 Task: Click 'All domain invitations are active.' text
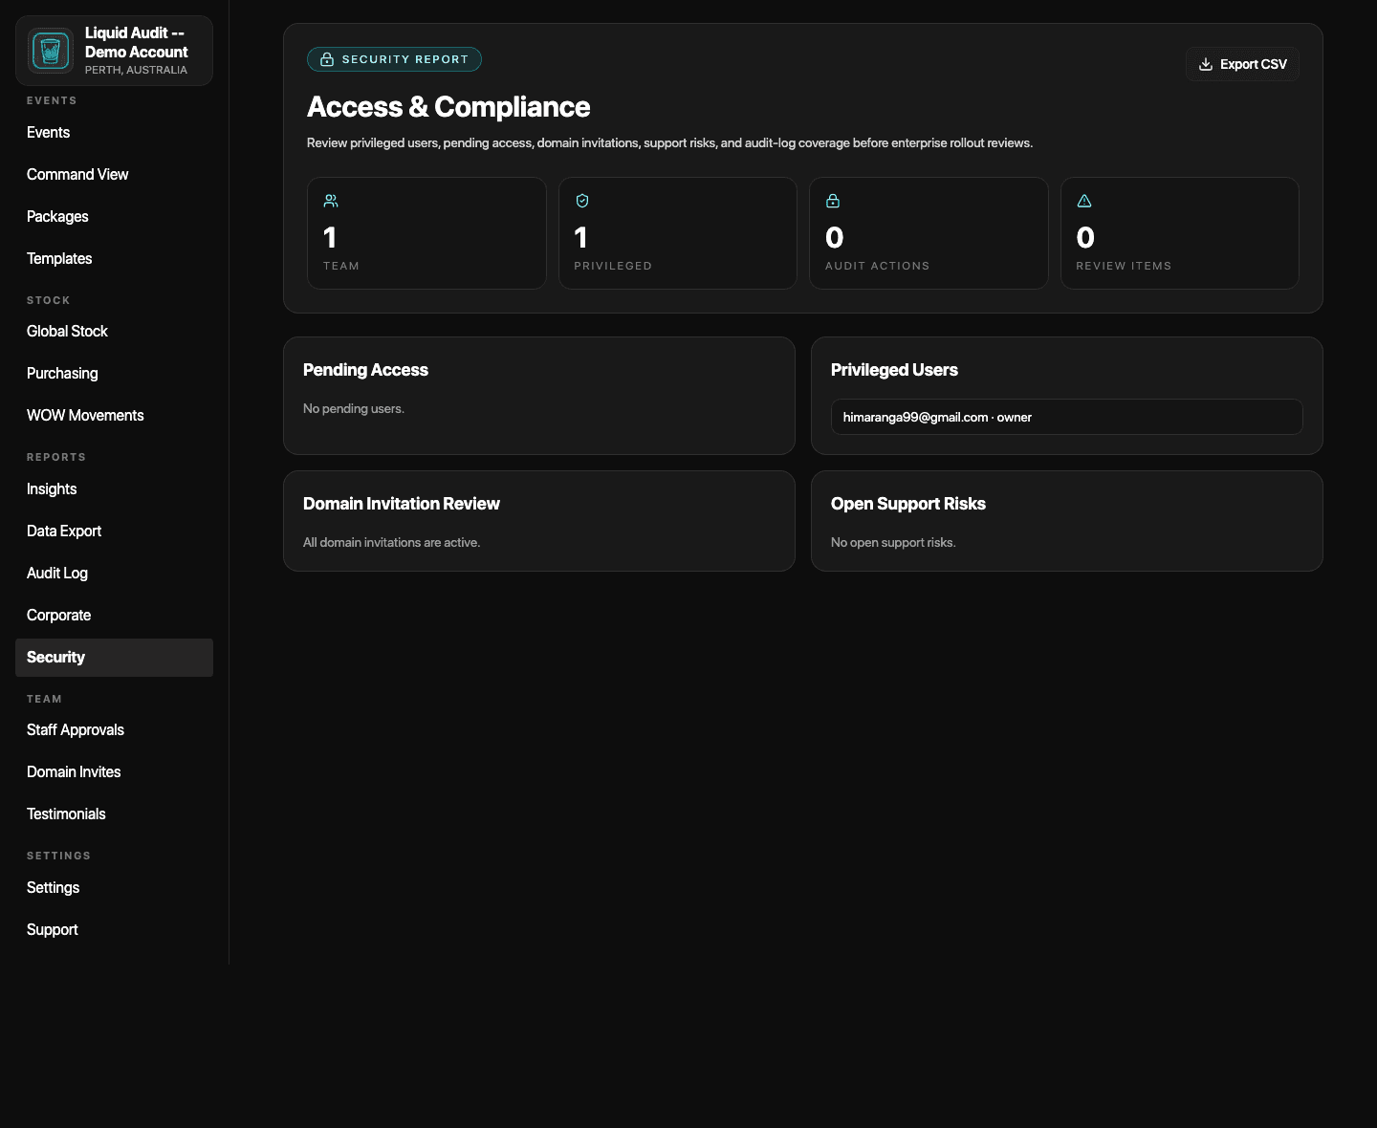pyautogui.click(x=392, y=542)
